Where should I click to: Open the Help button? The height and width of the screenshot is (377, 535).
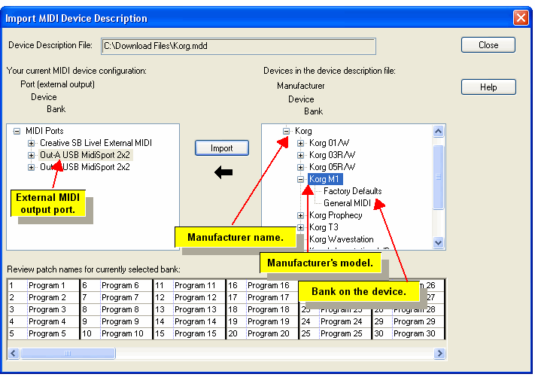click(488, 87)
